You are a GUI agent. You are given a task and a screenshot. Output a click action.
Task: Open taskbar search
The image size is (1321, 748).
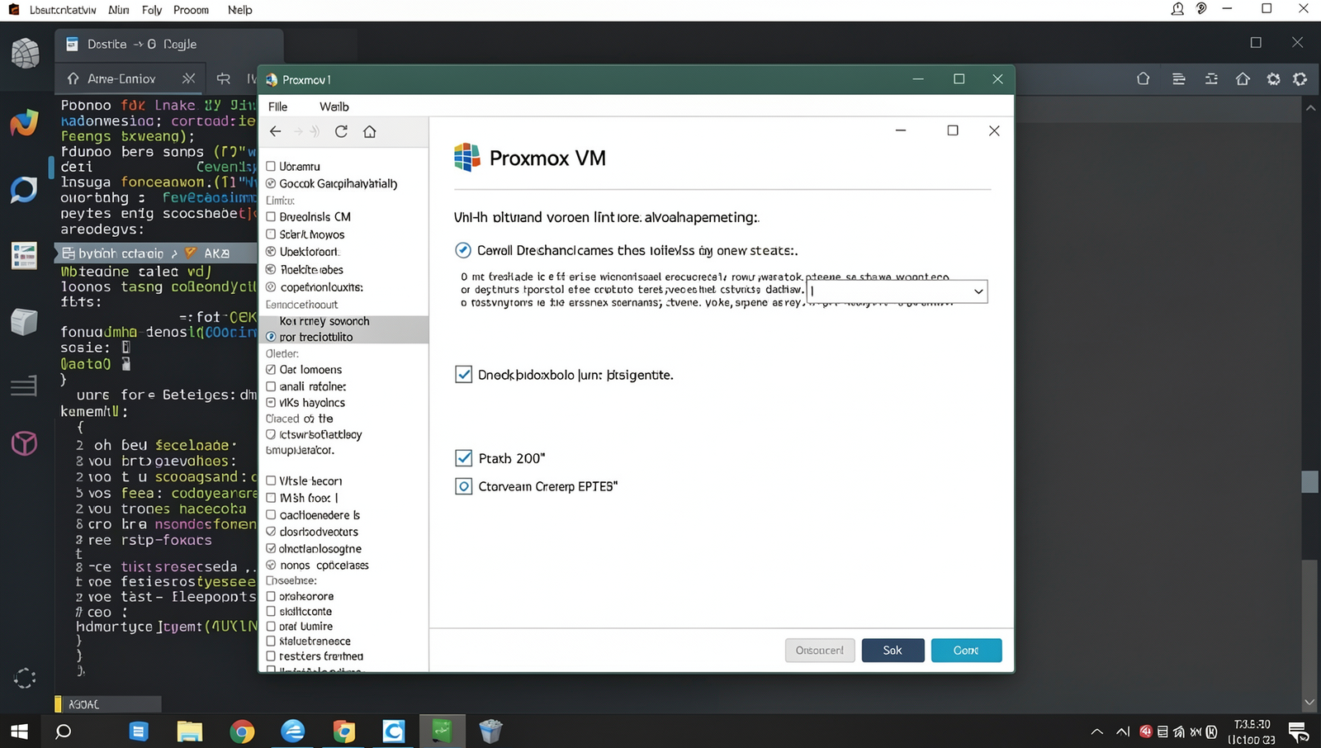(63, 731)
